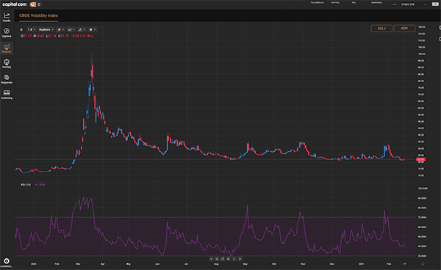The width and height of the screenshot is (441, 270).
Task: Open the CYSEC CFD account dropdown
Action: tap(414, 4)
